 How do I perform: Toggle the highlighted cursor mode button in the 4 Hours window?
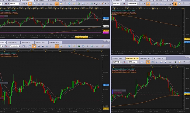(x=57, y=4)
